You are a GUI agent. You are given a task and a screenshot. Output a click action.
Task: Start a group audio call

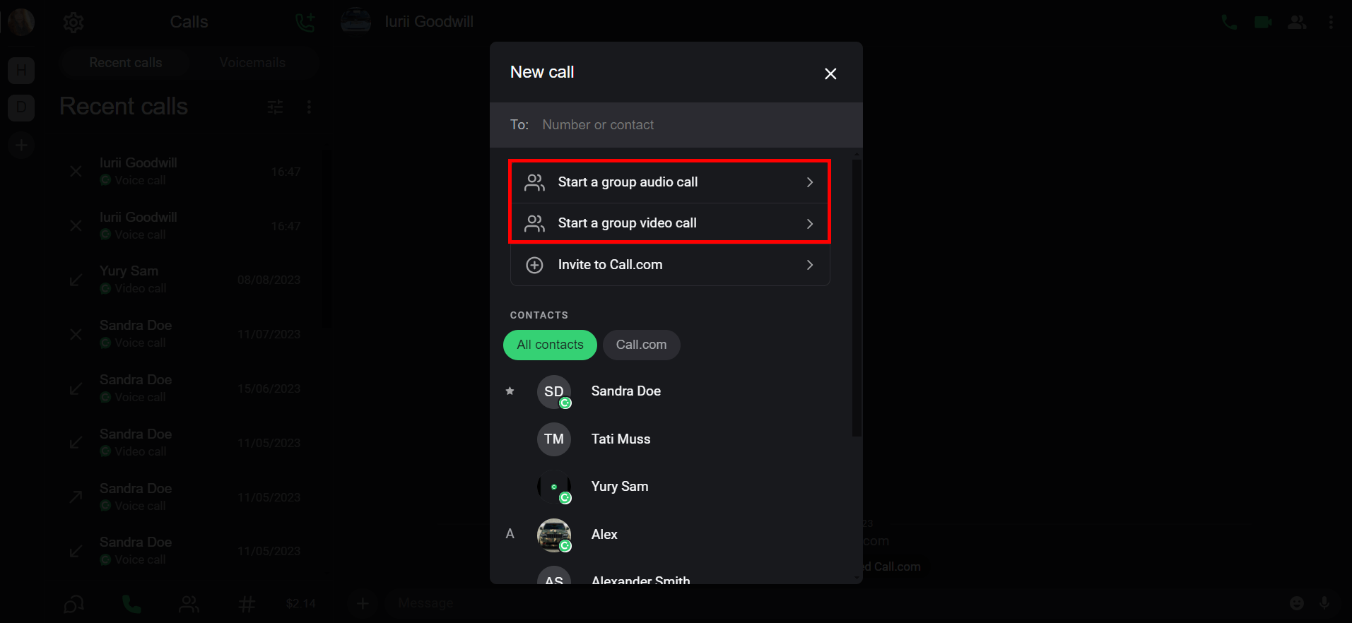pos(669,182)
